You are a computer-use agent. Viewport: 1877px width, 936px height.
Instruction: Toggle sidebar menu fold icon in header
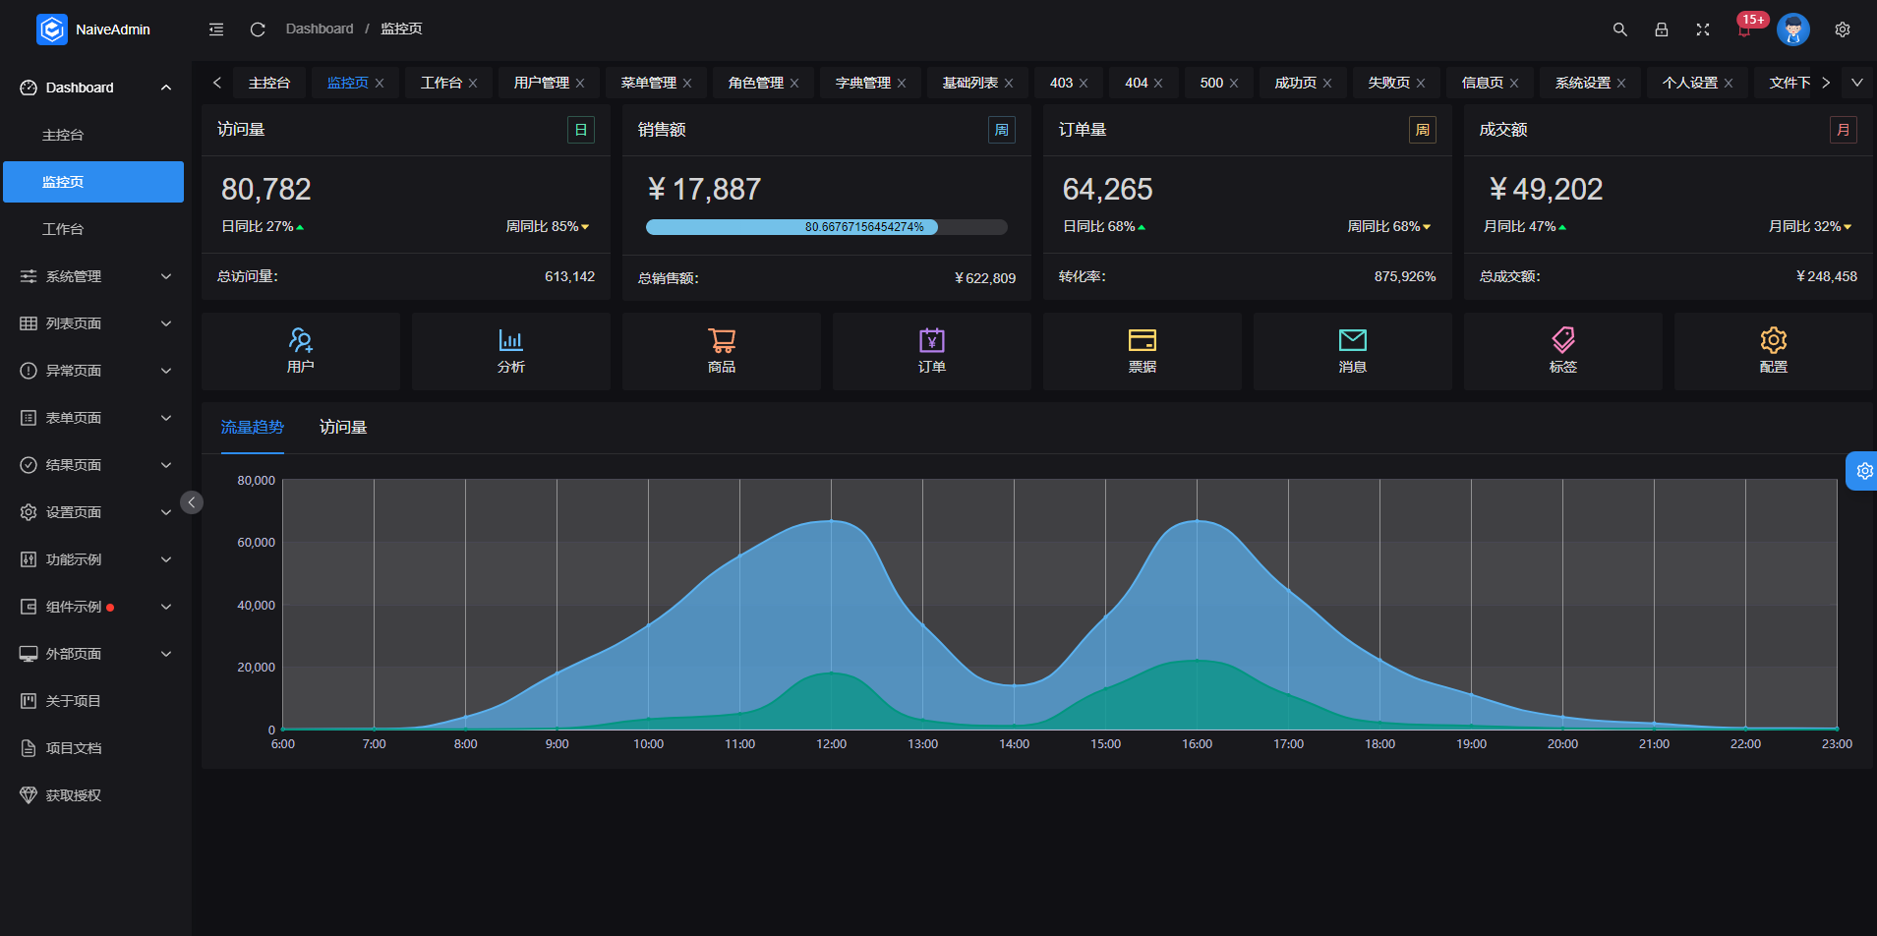click(x=216, y=29)
